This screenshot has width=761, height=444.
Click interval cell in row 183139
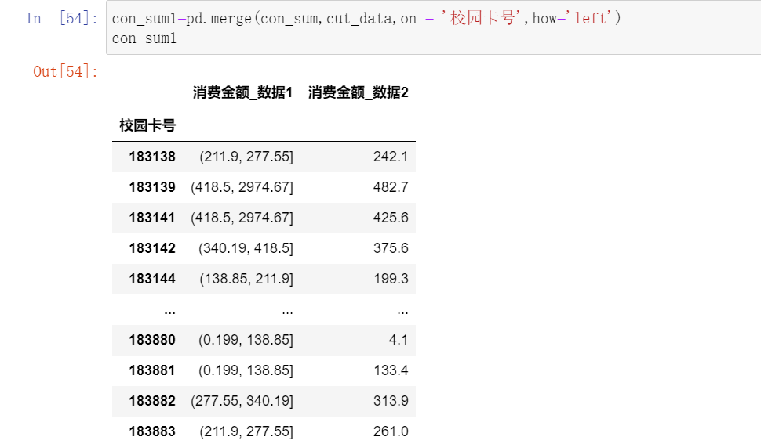click(x=242, y=187)
